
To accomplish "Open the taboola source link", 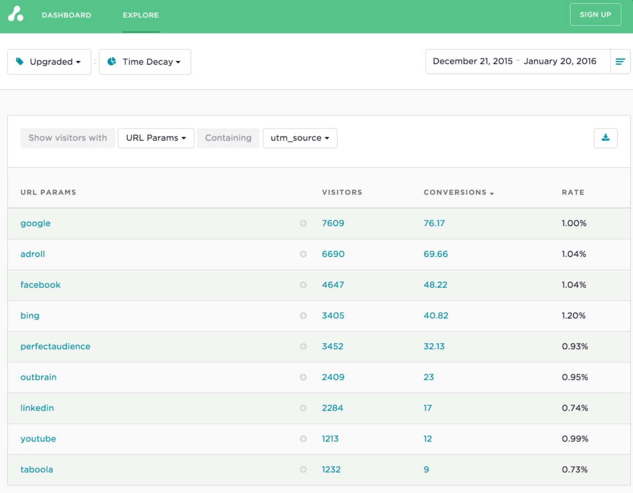I will 37,469.
